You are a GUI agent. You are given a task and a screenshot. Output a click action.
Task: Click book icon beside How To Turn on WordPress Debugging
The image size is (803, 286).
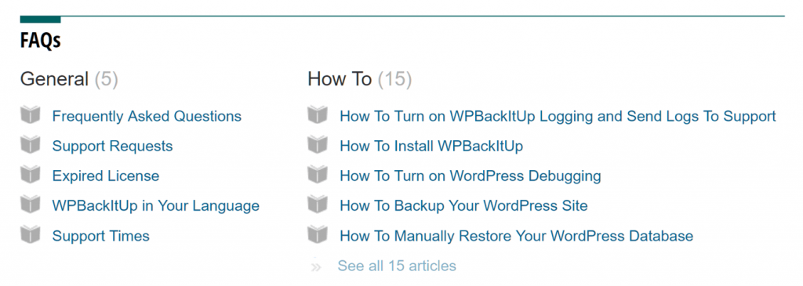pyautogui.click(x=318, y=175)
